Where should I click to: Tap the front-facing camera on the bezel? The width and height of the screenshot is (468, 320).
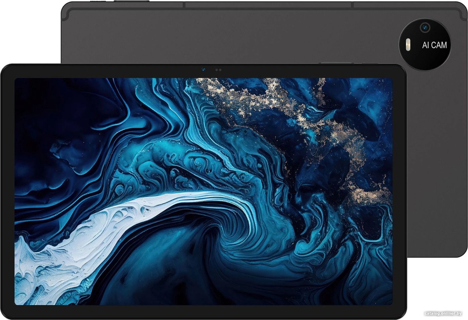pos(203,70)
